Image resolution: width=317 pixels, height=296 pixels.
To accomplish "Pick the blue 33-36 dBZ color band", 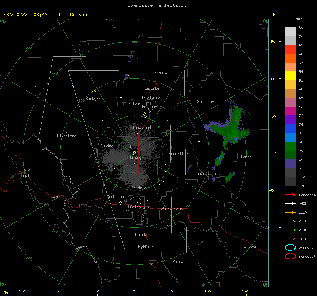I will click(x=290, y=128).
